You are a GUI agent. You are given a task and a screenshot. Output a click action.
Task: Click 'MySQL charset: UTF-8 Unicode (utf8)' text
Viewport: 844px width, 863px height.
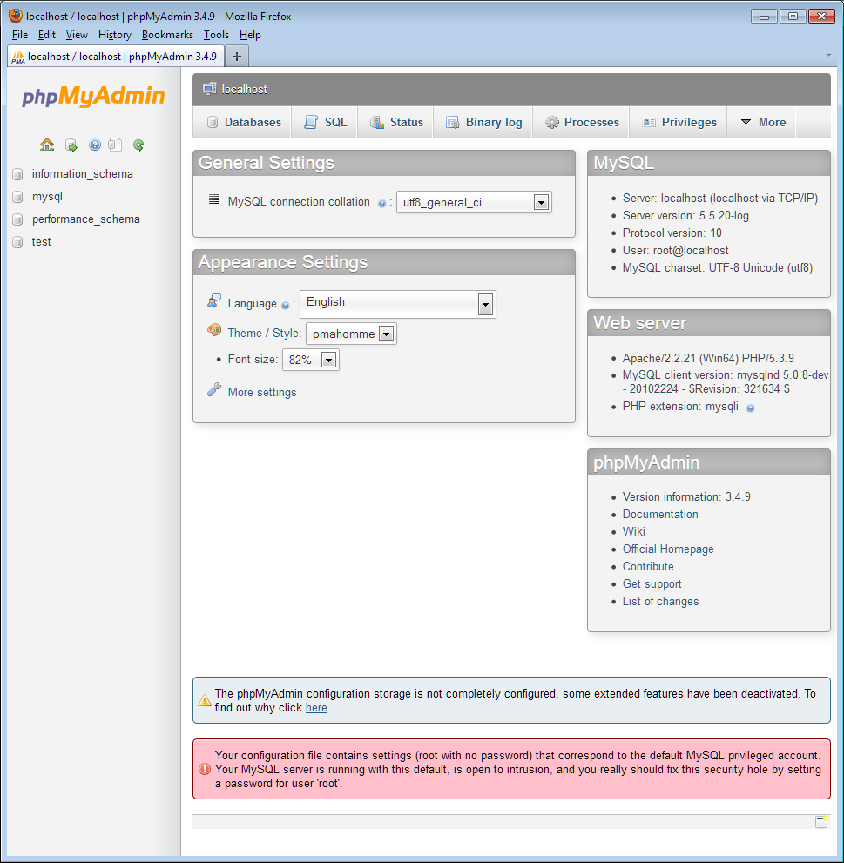coord(718,268)
